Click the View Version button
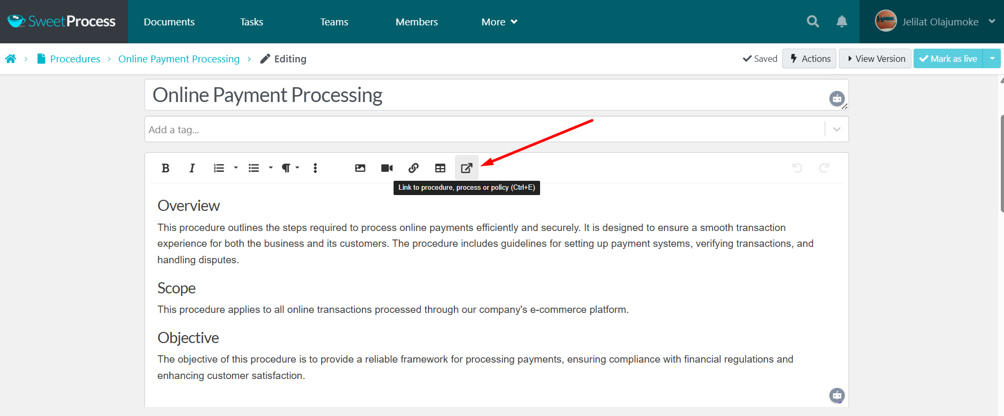 point(875,59)
